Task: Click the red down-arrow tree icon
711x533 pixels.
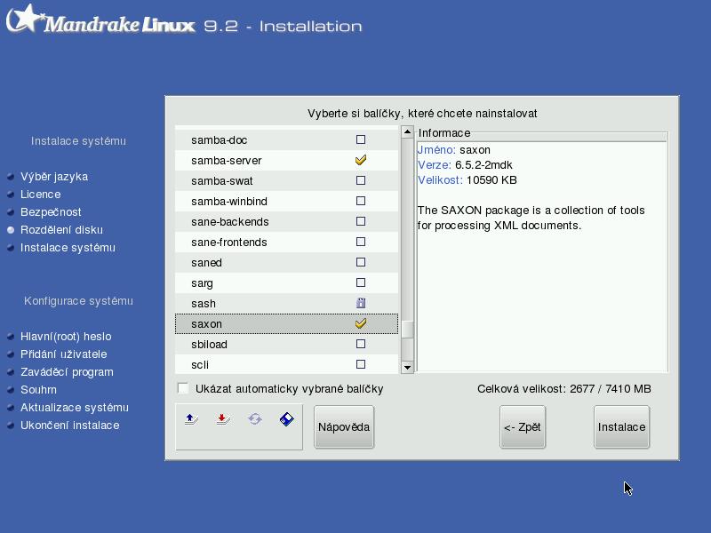Action: [223, 419]
